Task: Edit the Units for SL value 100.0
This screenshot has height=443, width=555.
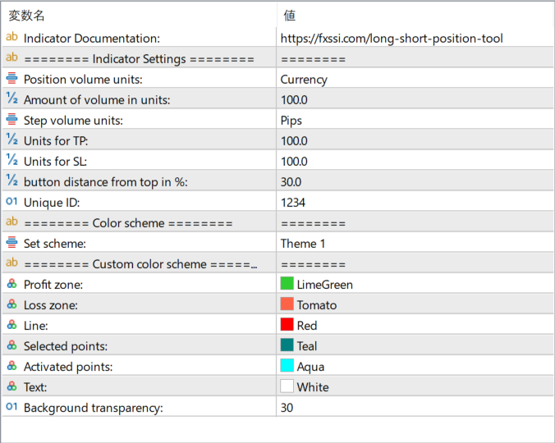Action: (294, 162)
